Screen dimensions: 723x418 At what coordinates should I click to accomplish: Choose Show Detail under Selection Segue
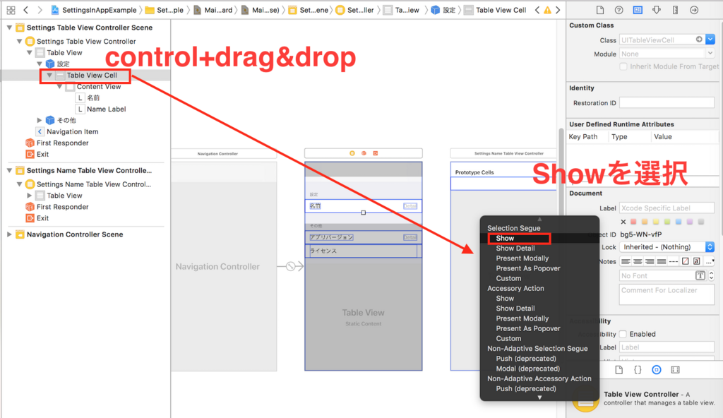tap(515, 249)
